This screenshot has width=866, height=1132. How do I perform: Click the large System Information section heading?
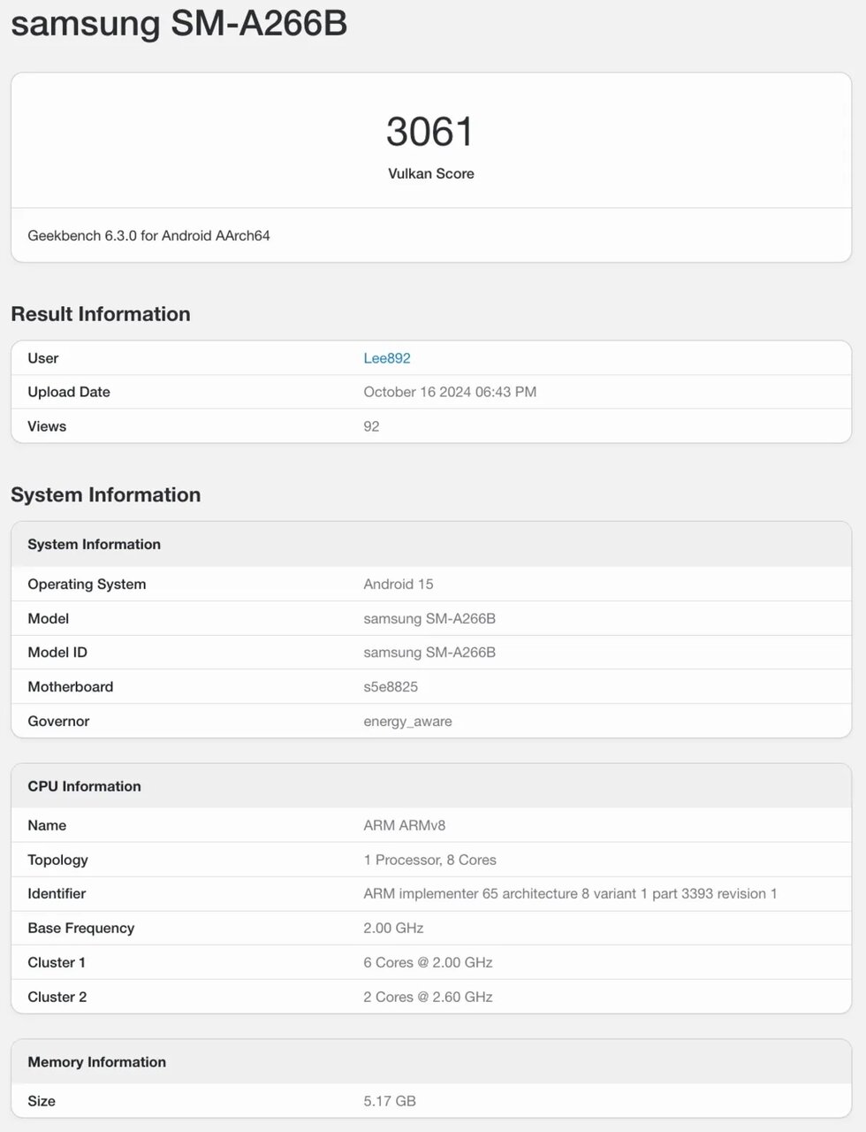[x=105, y=494]
